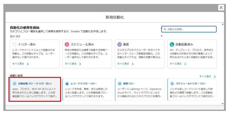
Task: Click the pink スケジュール済み clock icon
Action: click(67, 45)
